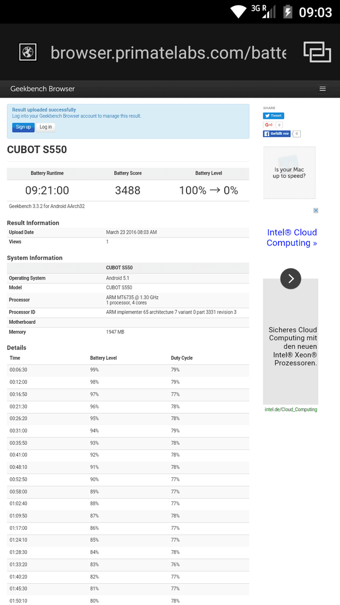Click the Battery Level column header in Details
The width and height of the screenshot is (340, 605).
(103, 358)
